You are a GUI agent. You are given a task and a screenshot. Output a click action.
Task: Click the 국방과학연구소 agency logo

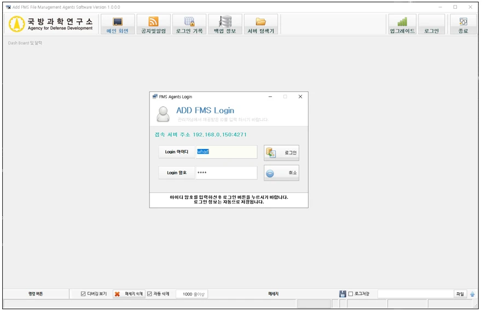click(51, 24)
